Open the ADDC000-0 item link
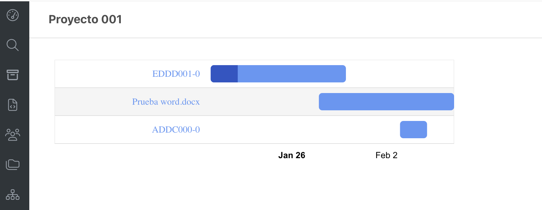 pos(176,130)
